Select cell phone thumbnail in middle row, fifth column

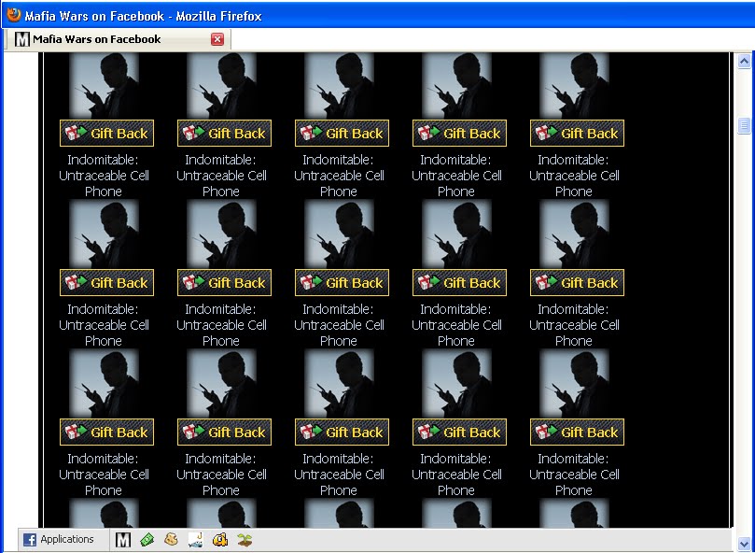pos(574,234)
